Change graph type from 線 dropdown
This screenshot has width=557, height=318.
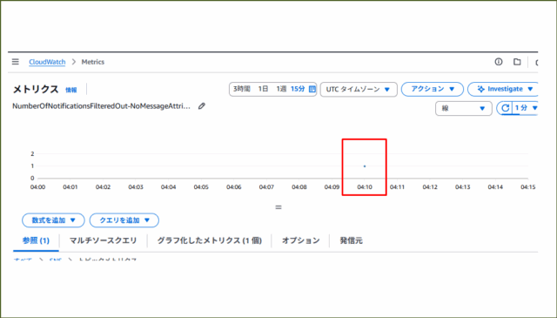coord(464,109)
